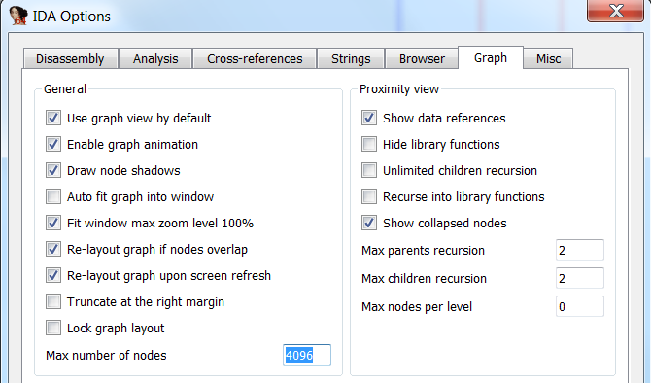Enable Truncate at the right margin
651x383 pixels.
[x=53, y=301]
